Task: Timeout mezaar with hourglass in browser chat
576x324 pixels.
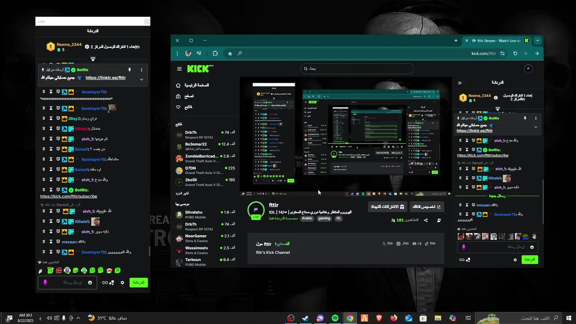Action: point(467,205)
